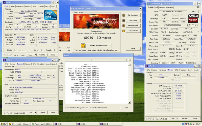Click the Edit Description button
The height and width of the screenshot is (126, 202).
pyautogui.click(x=133, y=15)
